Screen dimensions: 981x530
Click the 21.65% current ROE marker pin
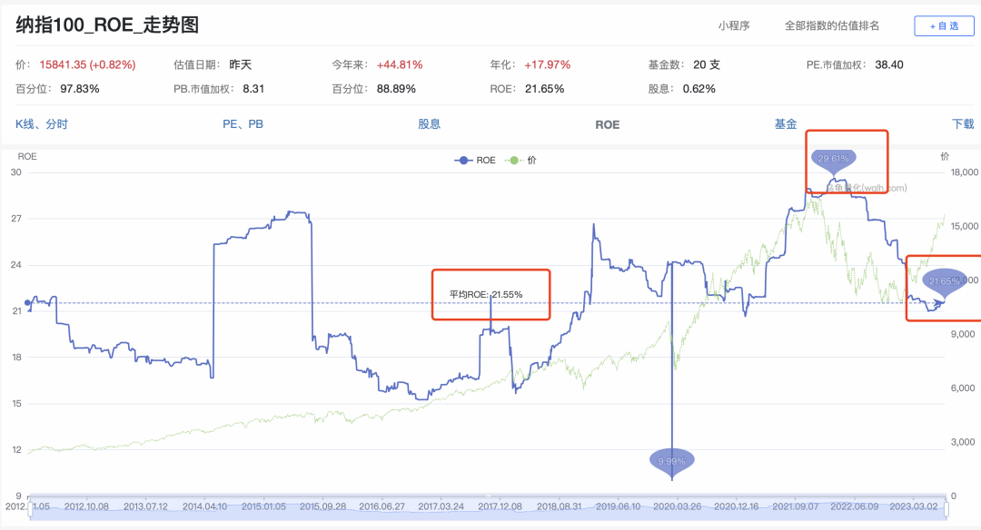point(945,281)
